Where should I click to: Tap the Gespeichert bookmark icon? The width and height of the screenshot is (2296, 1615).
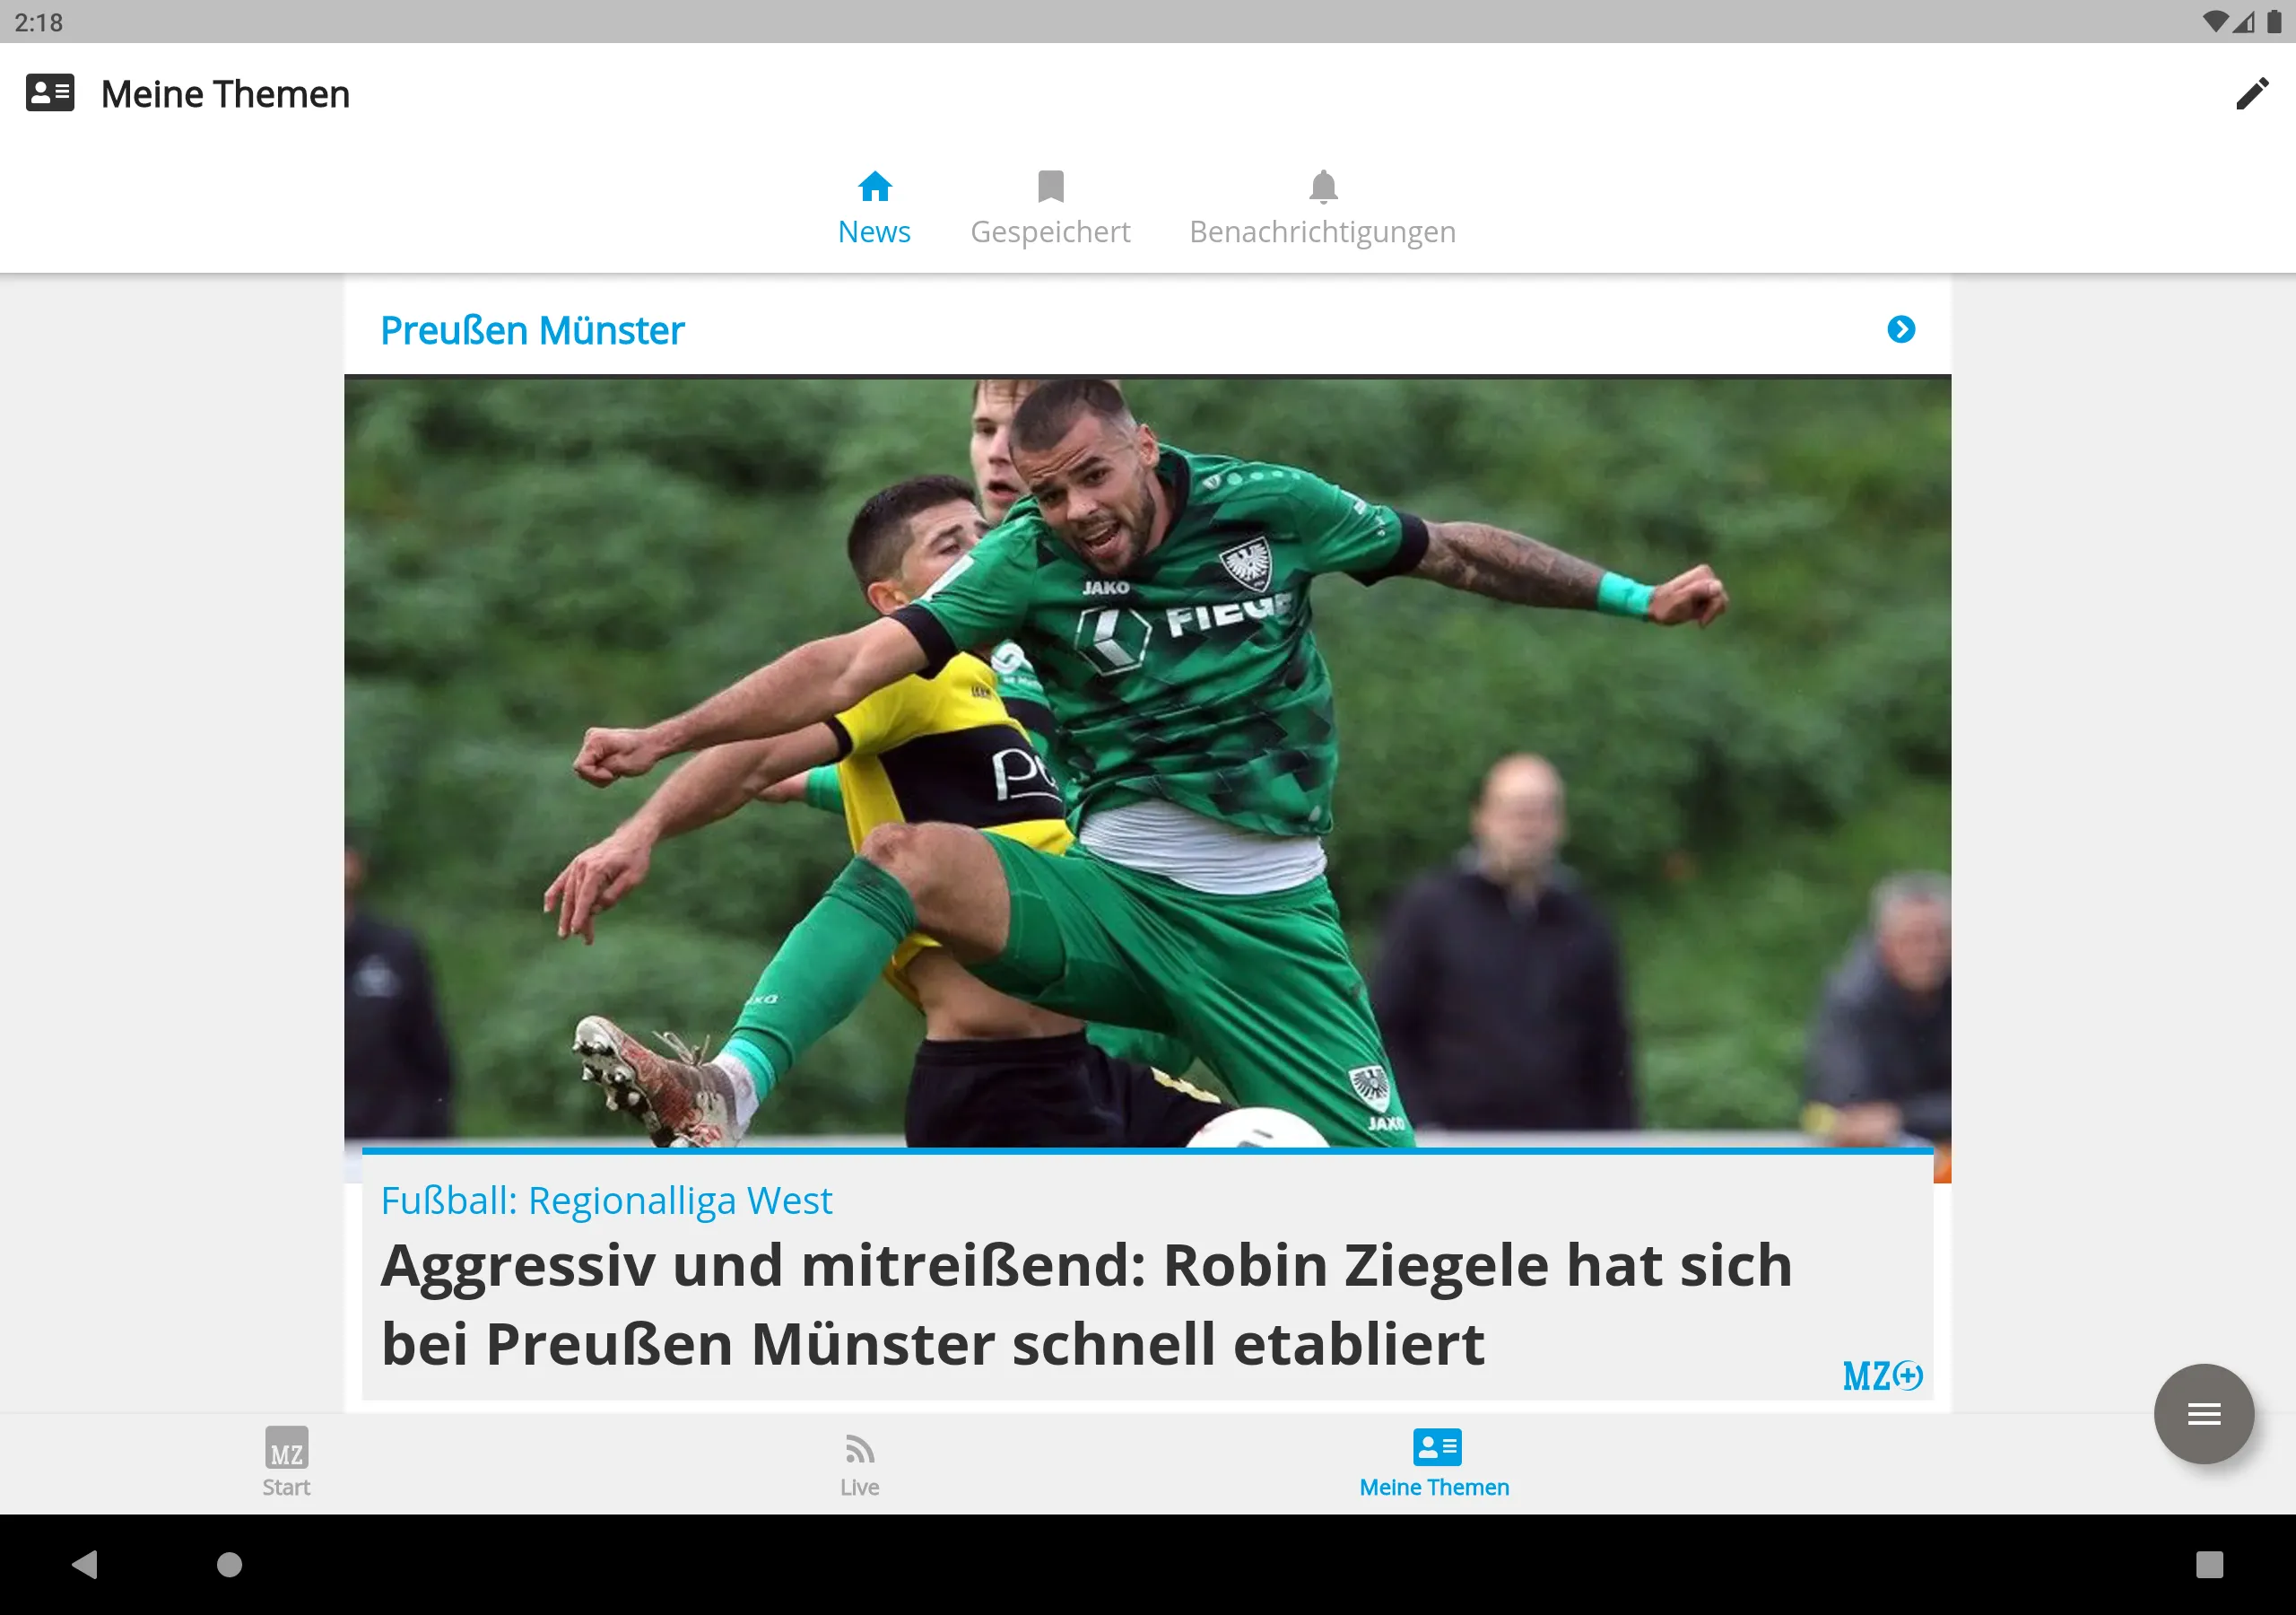[x=1050, y=187]
